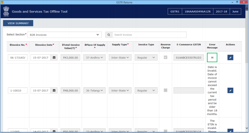Toggle Reverse Charge checkbox for invoice 1-10010
Screen dimensions: 249x133
coord(165,90)
